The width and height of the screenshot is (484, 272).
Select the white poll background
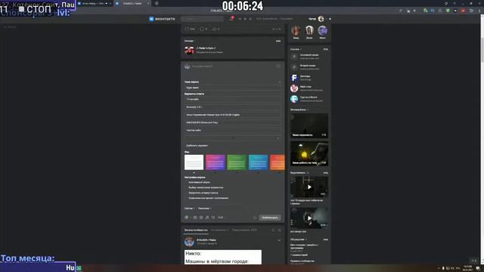coord(194,162)
